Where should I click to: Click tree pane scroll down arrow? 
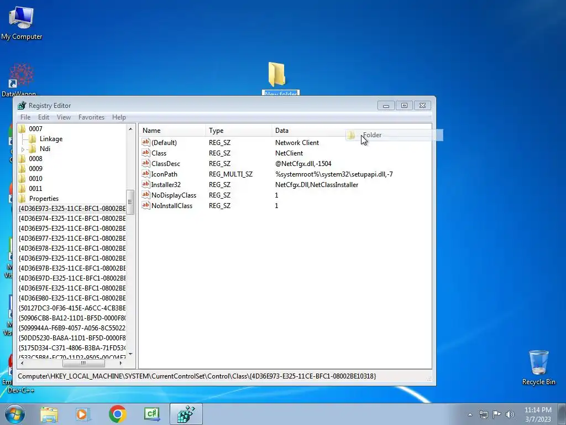click(x=130, y=354)
